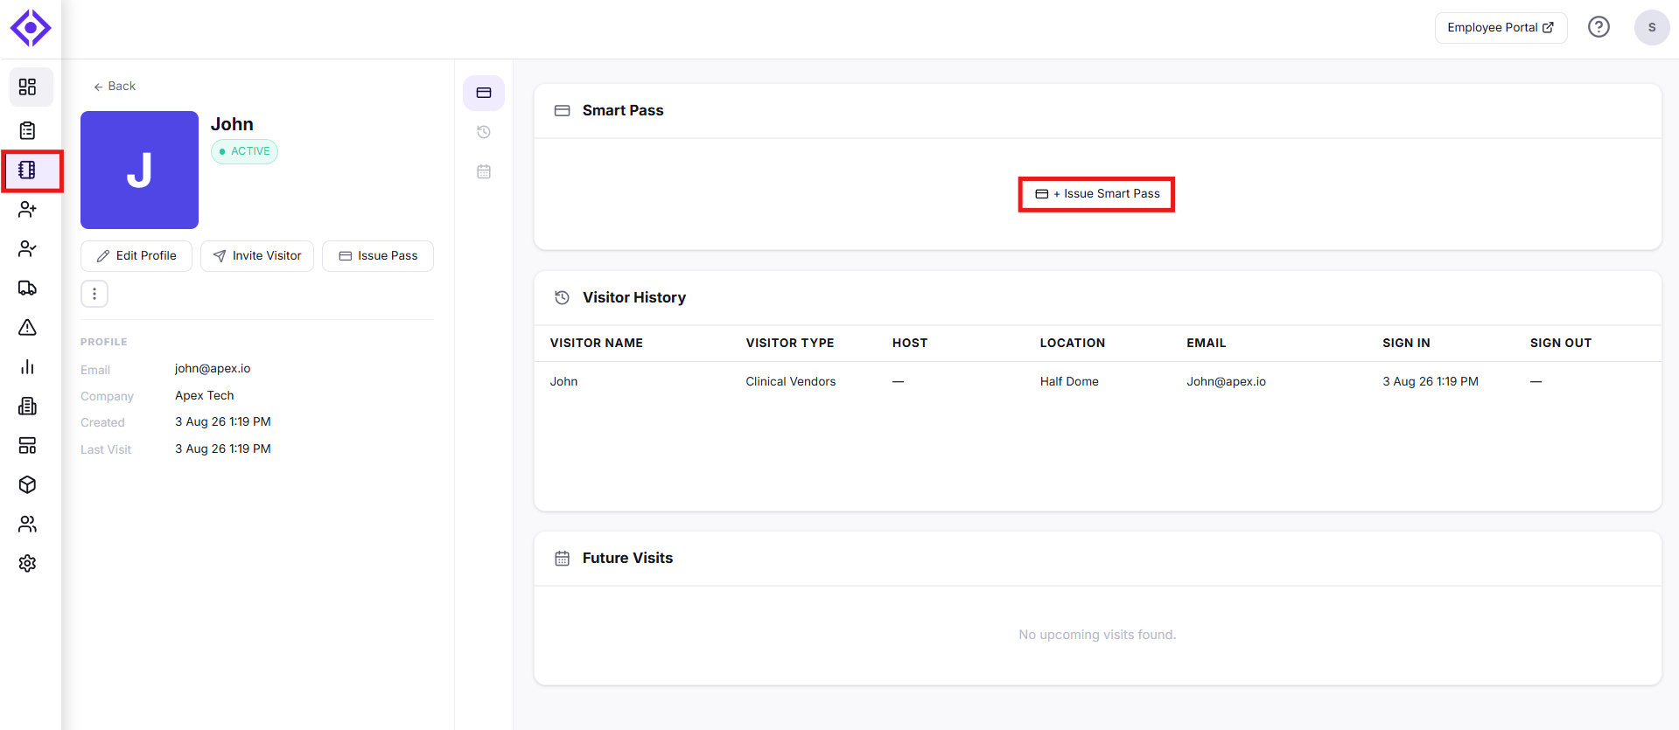Click the Issue Pass button
This screenshot has width=1679, height=730.
tap(378, 256)
